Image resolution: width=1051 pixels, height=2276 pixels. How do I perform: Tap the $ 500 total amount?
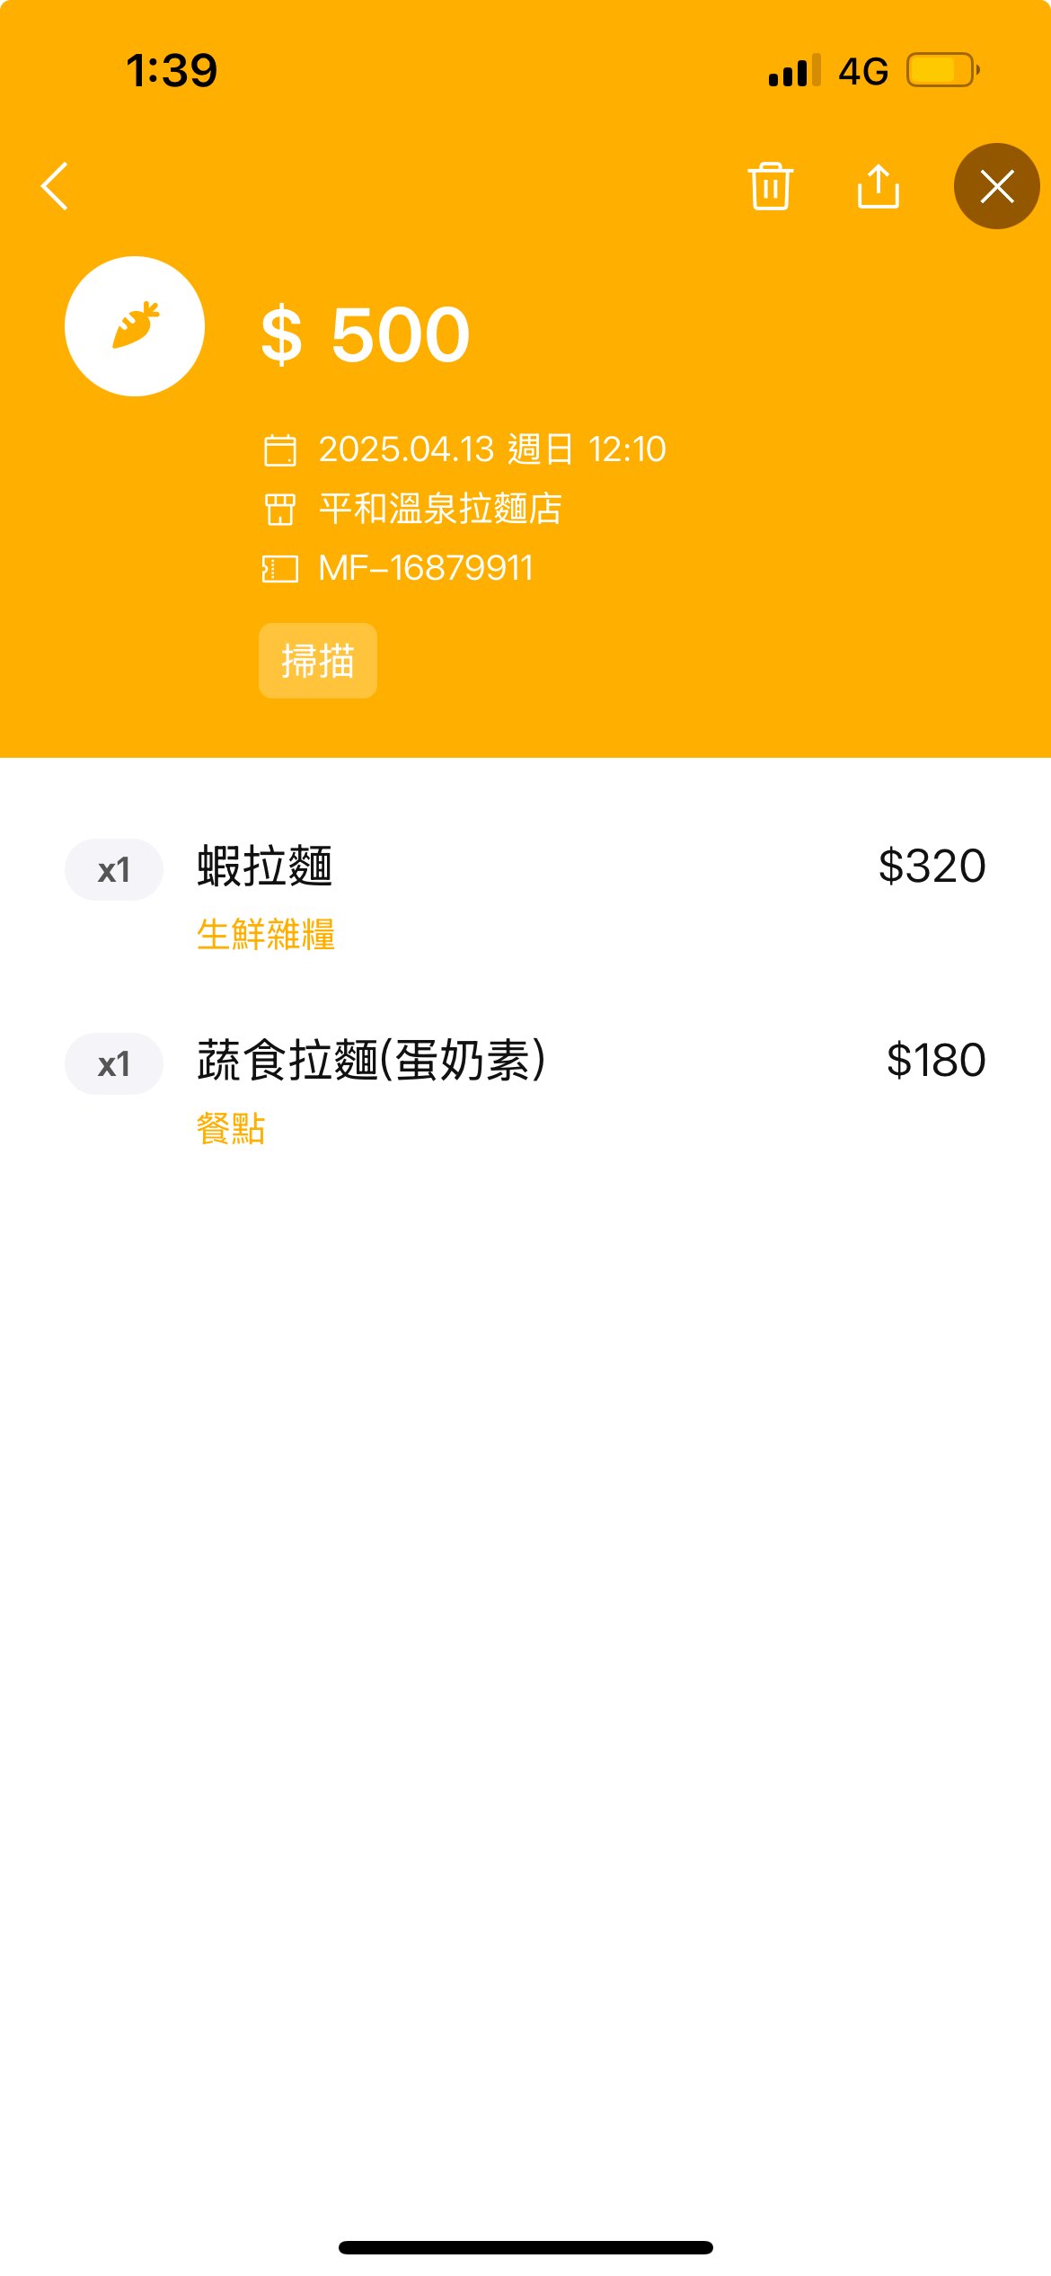366,334
